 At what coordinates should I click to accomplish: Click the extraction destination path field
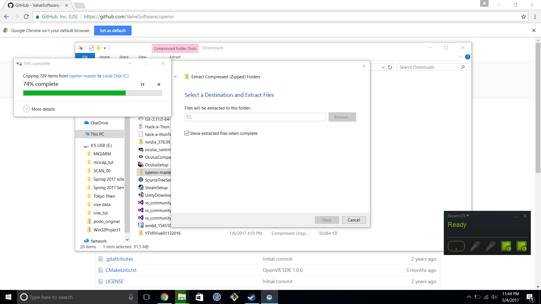(x=255, y=117)
